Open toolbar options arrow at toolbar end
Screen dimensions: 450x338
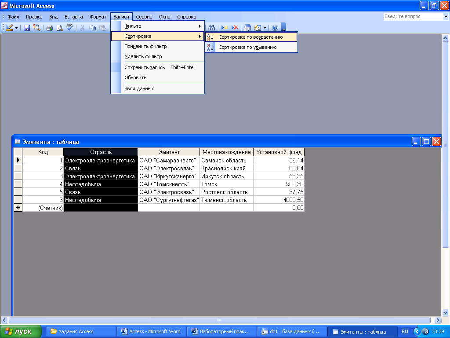click(283, 28)
